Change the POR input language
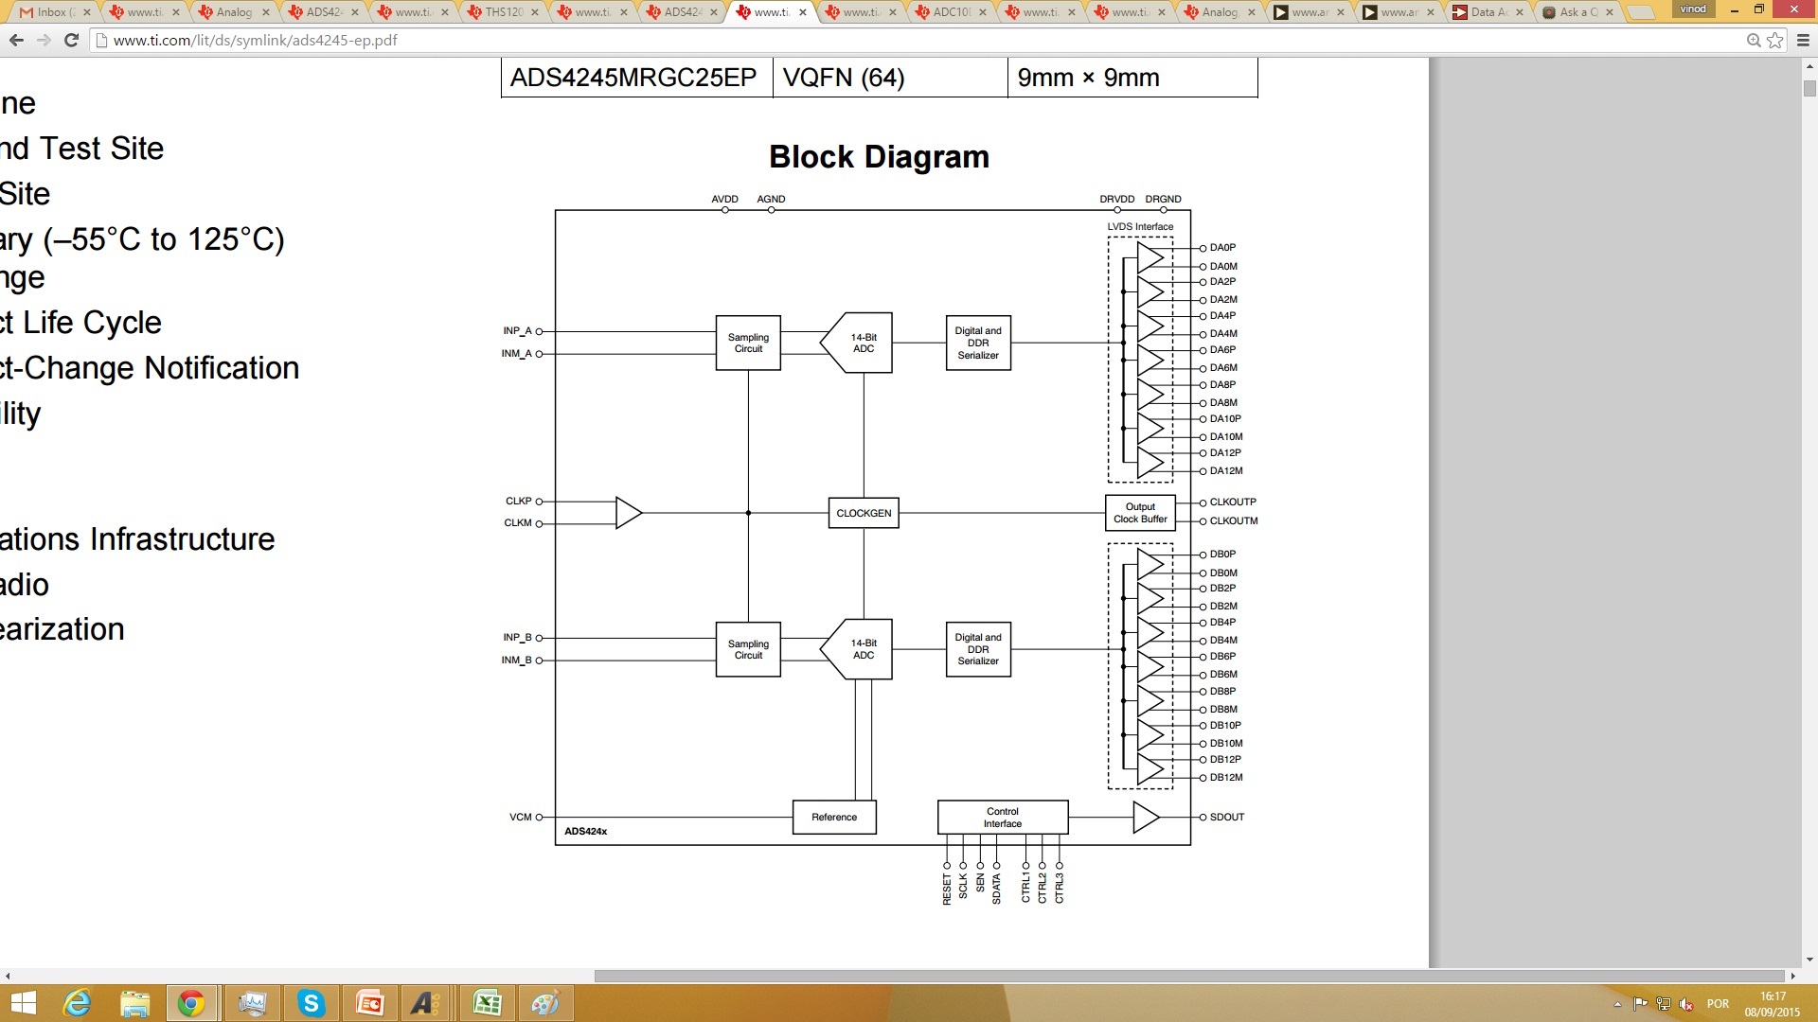 pyautogui.click(x=1718, y=1004)
